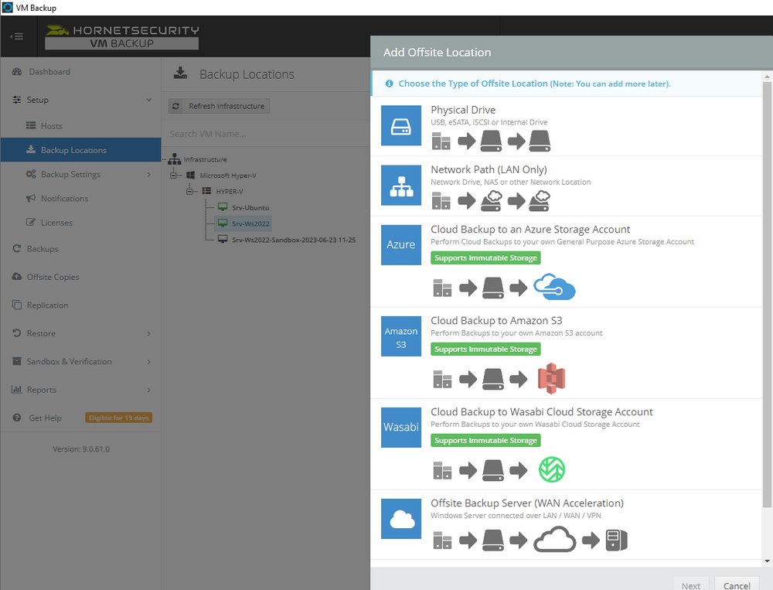The width and height of the screenshot is (773, 590).
Task: Click Network Path (LAN Only) title text
Action: tap(489, 169)
